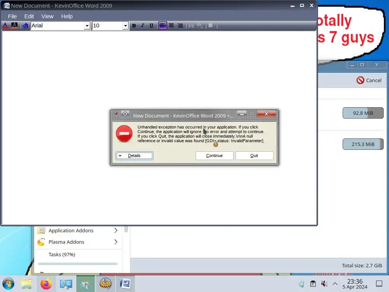
Task: Click the show desktop button
Action: pos(379,284)
